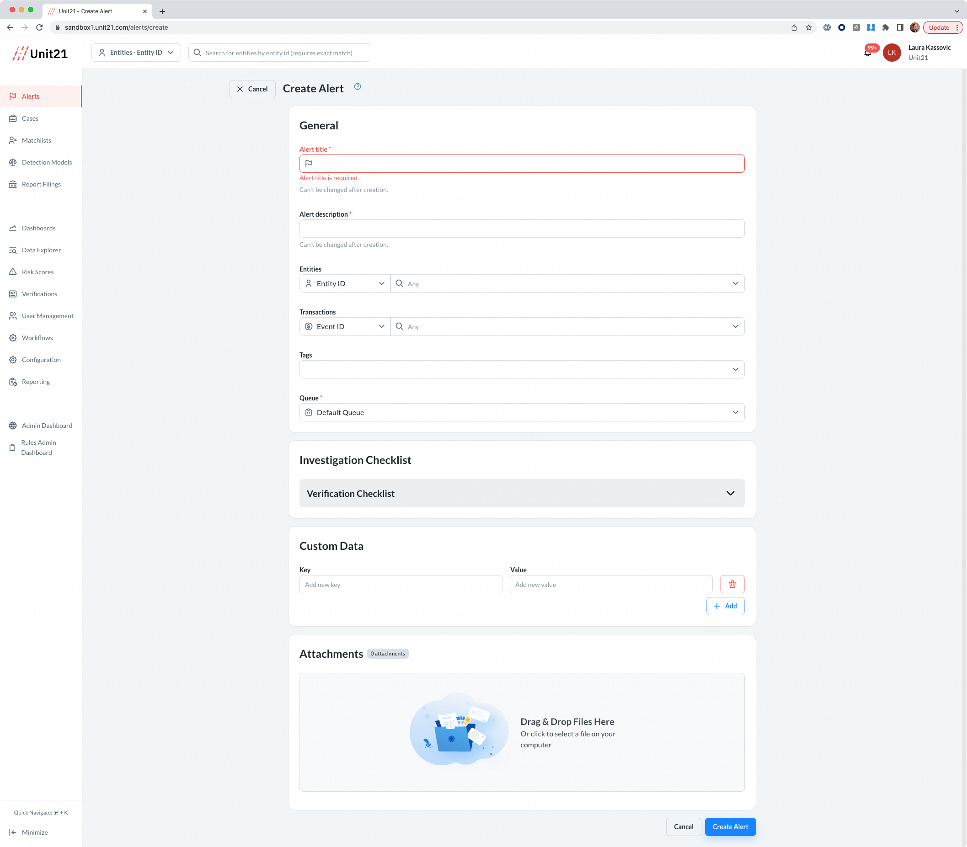The width and height of the screenshot is (967, 847).
Task: Open Configuration from the settings icon
Action: (x=14, y=359)
